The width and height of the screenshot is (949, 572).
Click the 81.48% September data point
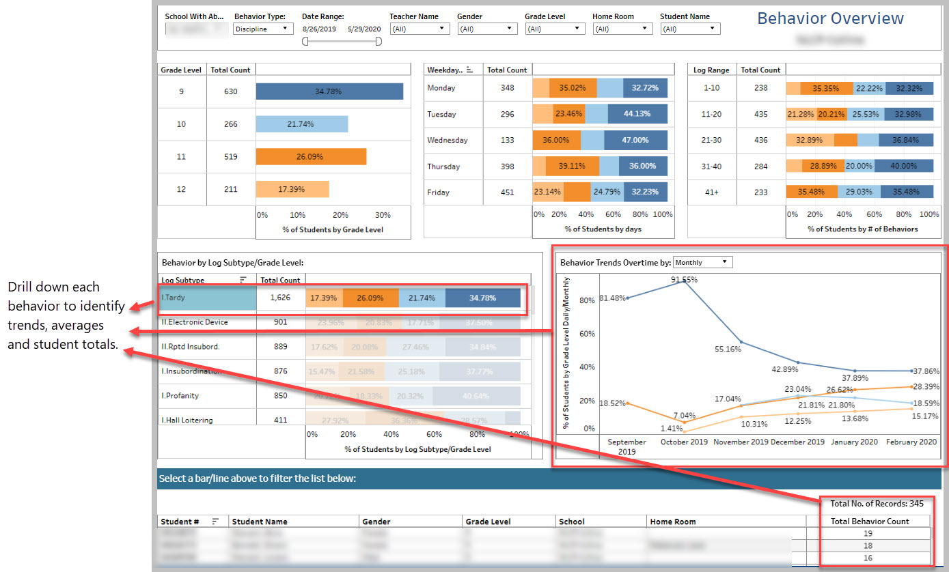click(627, 298)
